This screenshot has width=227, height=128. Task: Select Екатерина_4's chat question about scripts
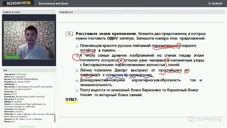click(24, 97)
